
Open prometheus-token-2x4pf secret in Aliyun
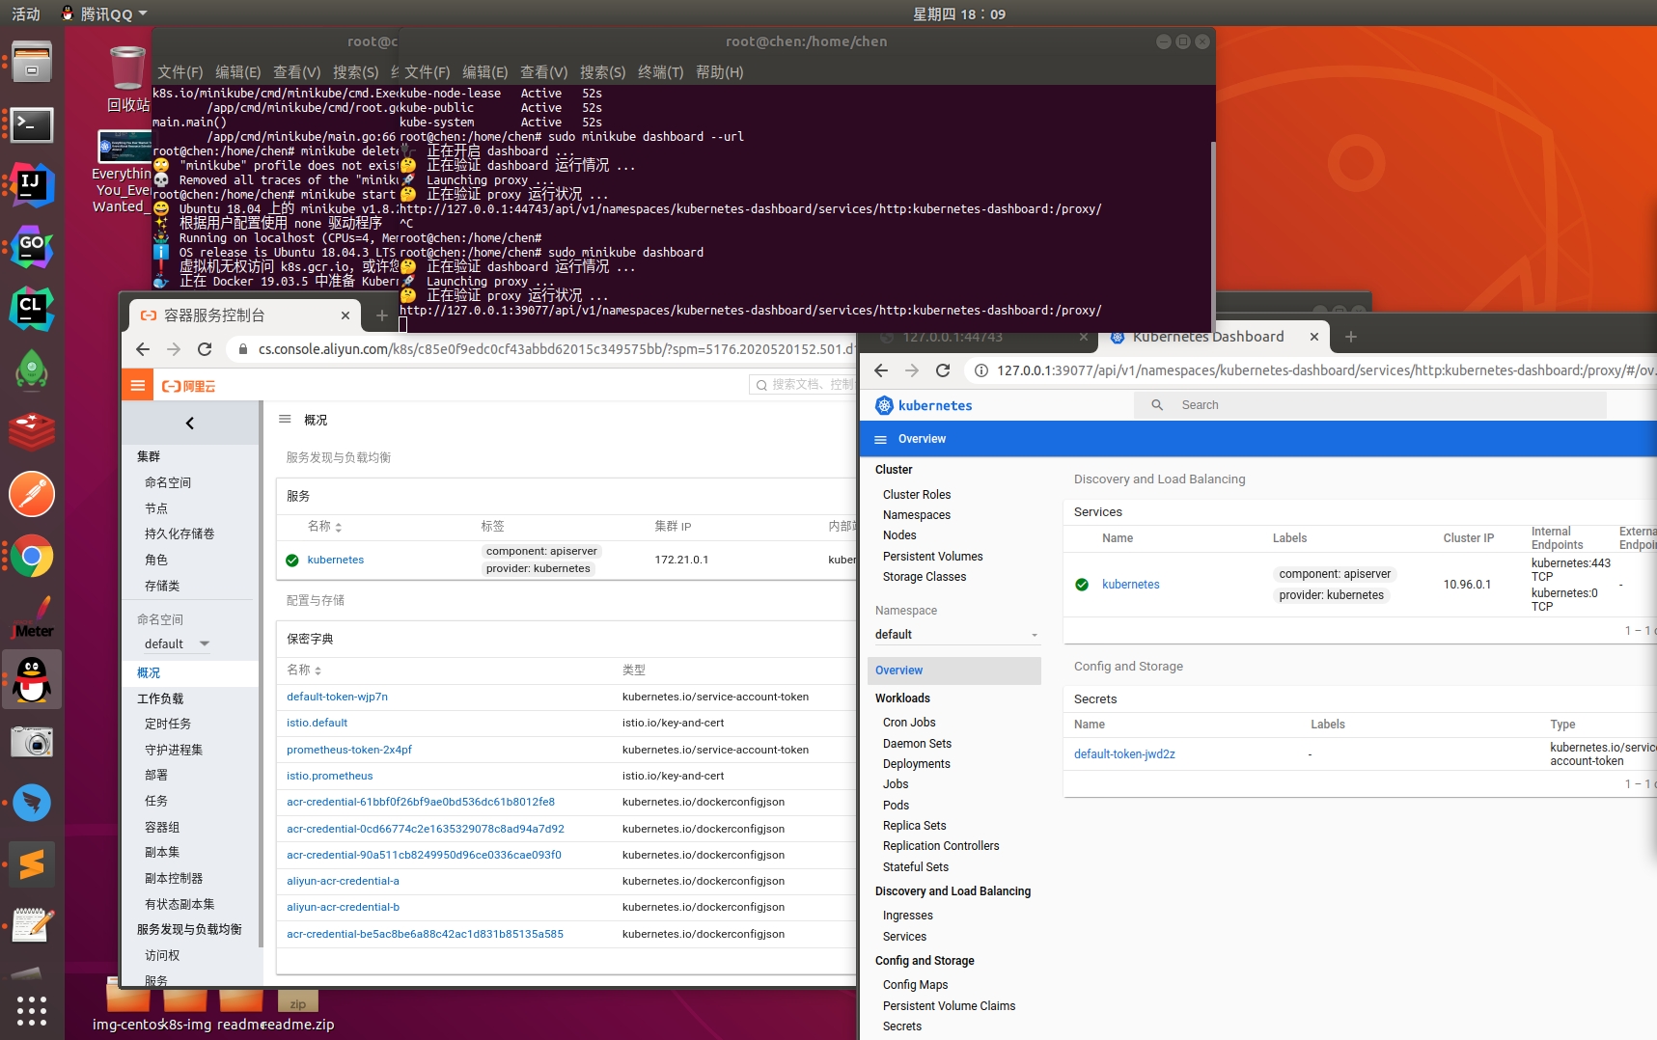pyautogui.click(x=348, y=750)
